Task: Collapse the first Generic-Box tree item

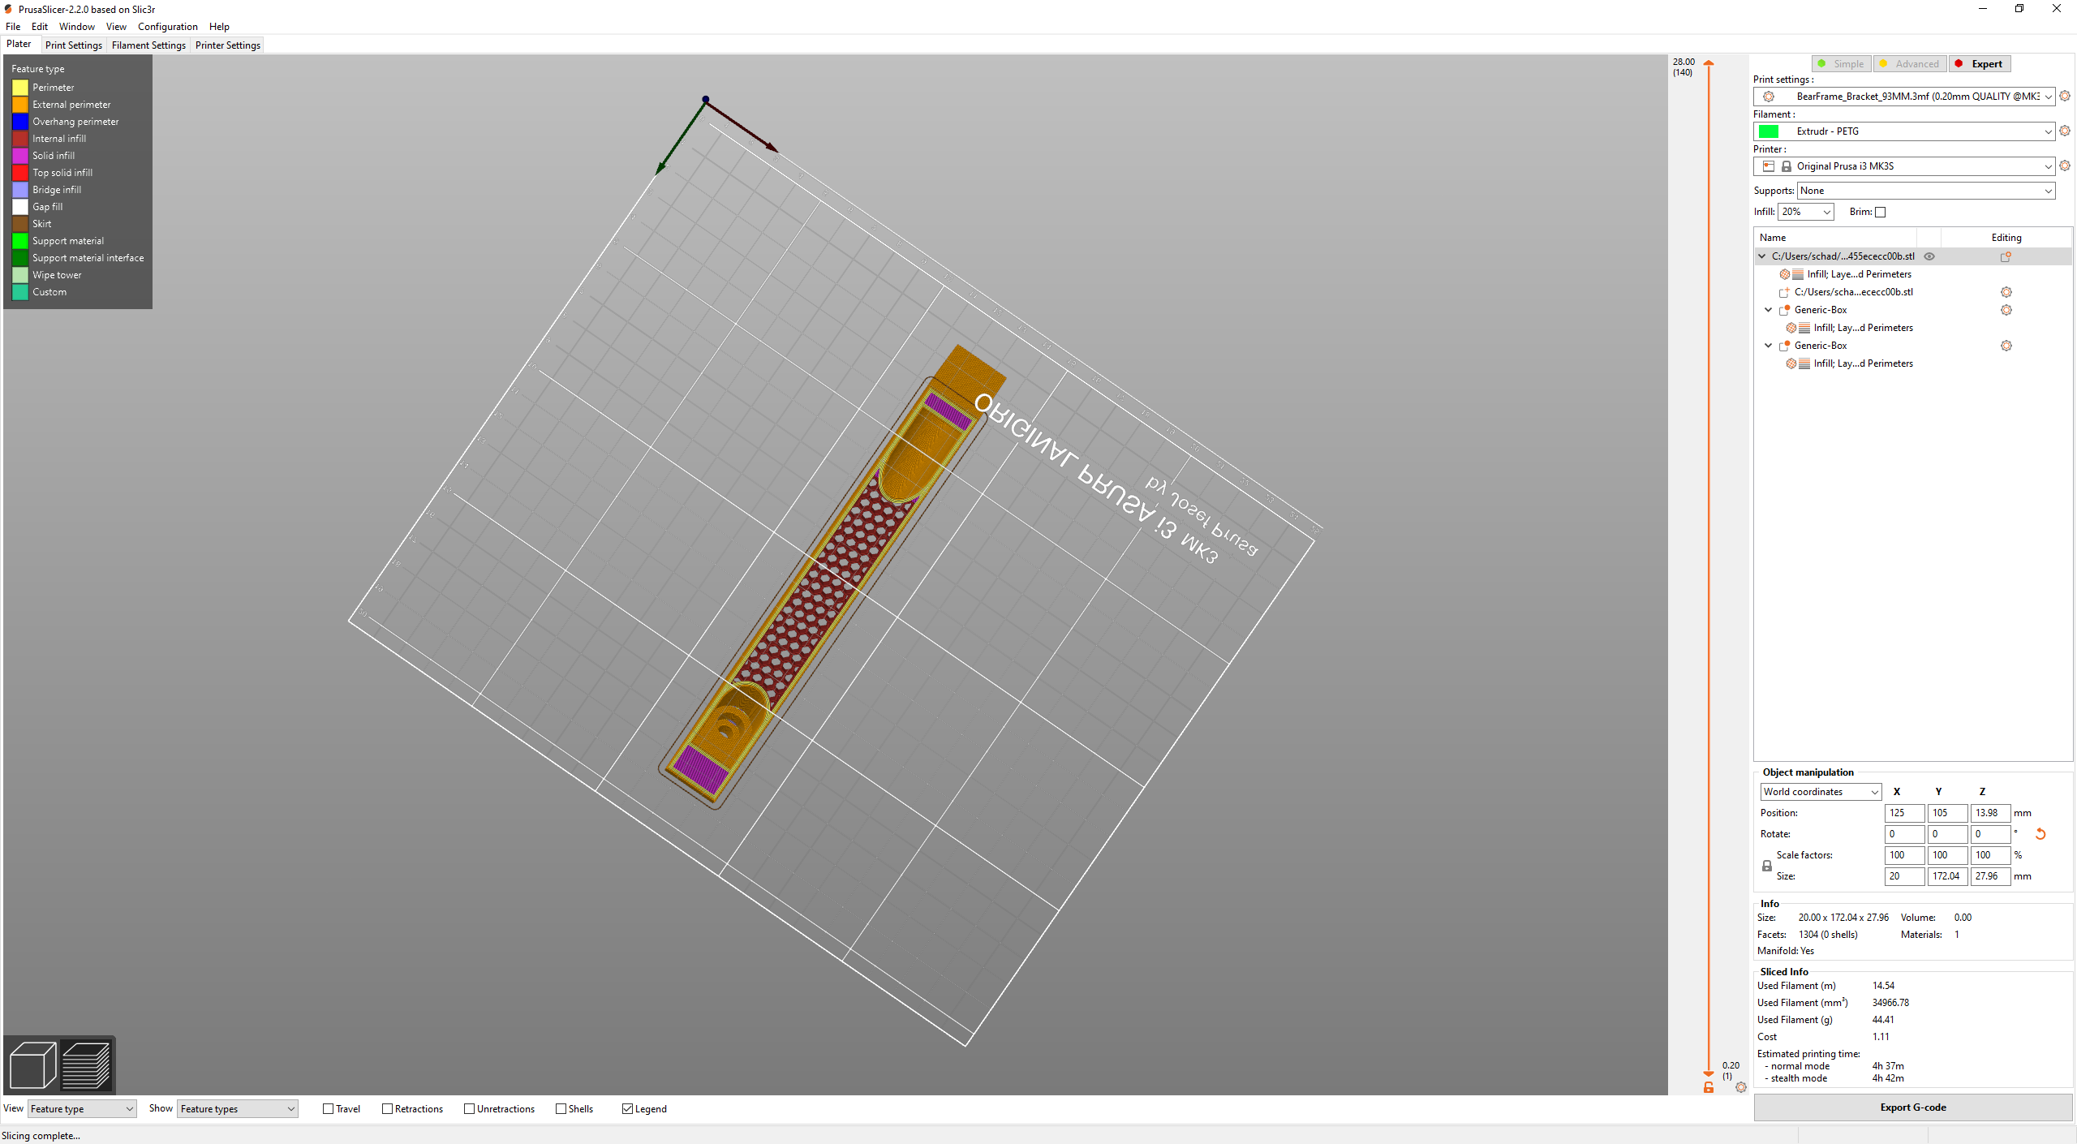Action: click(1769, 310)
